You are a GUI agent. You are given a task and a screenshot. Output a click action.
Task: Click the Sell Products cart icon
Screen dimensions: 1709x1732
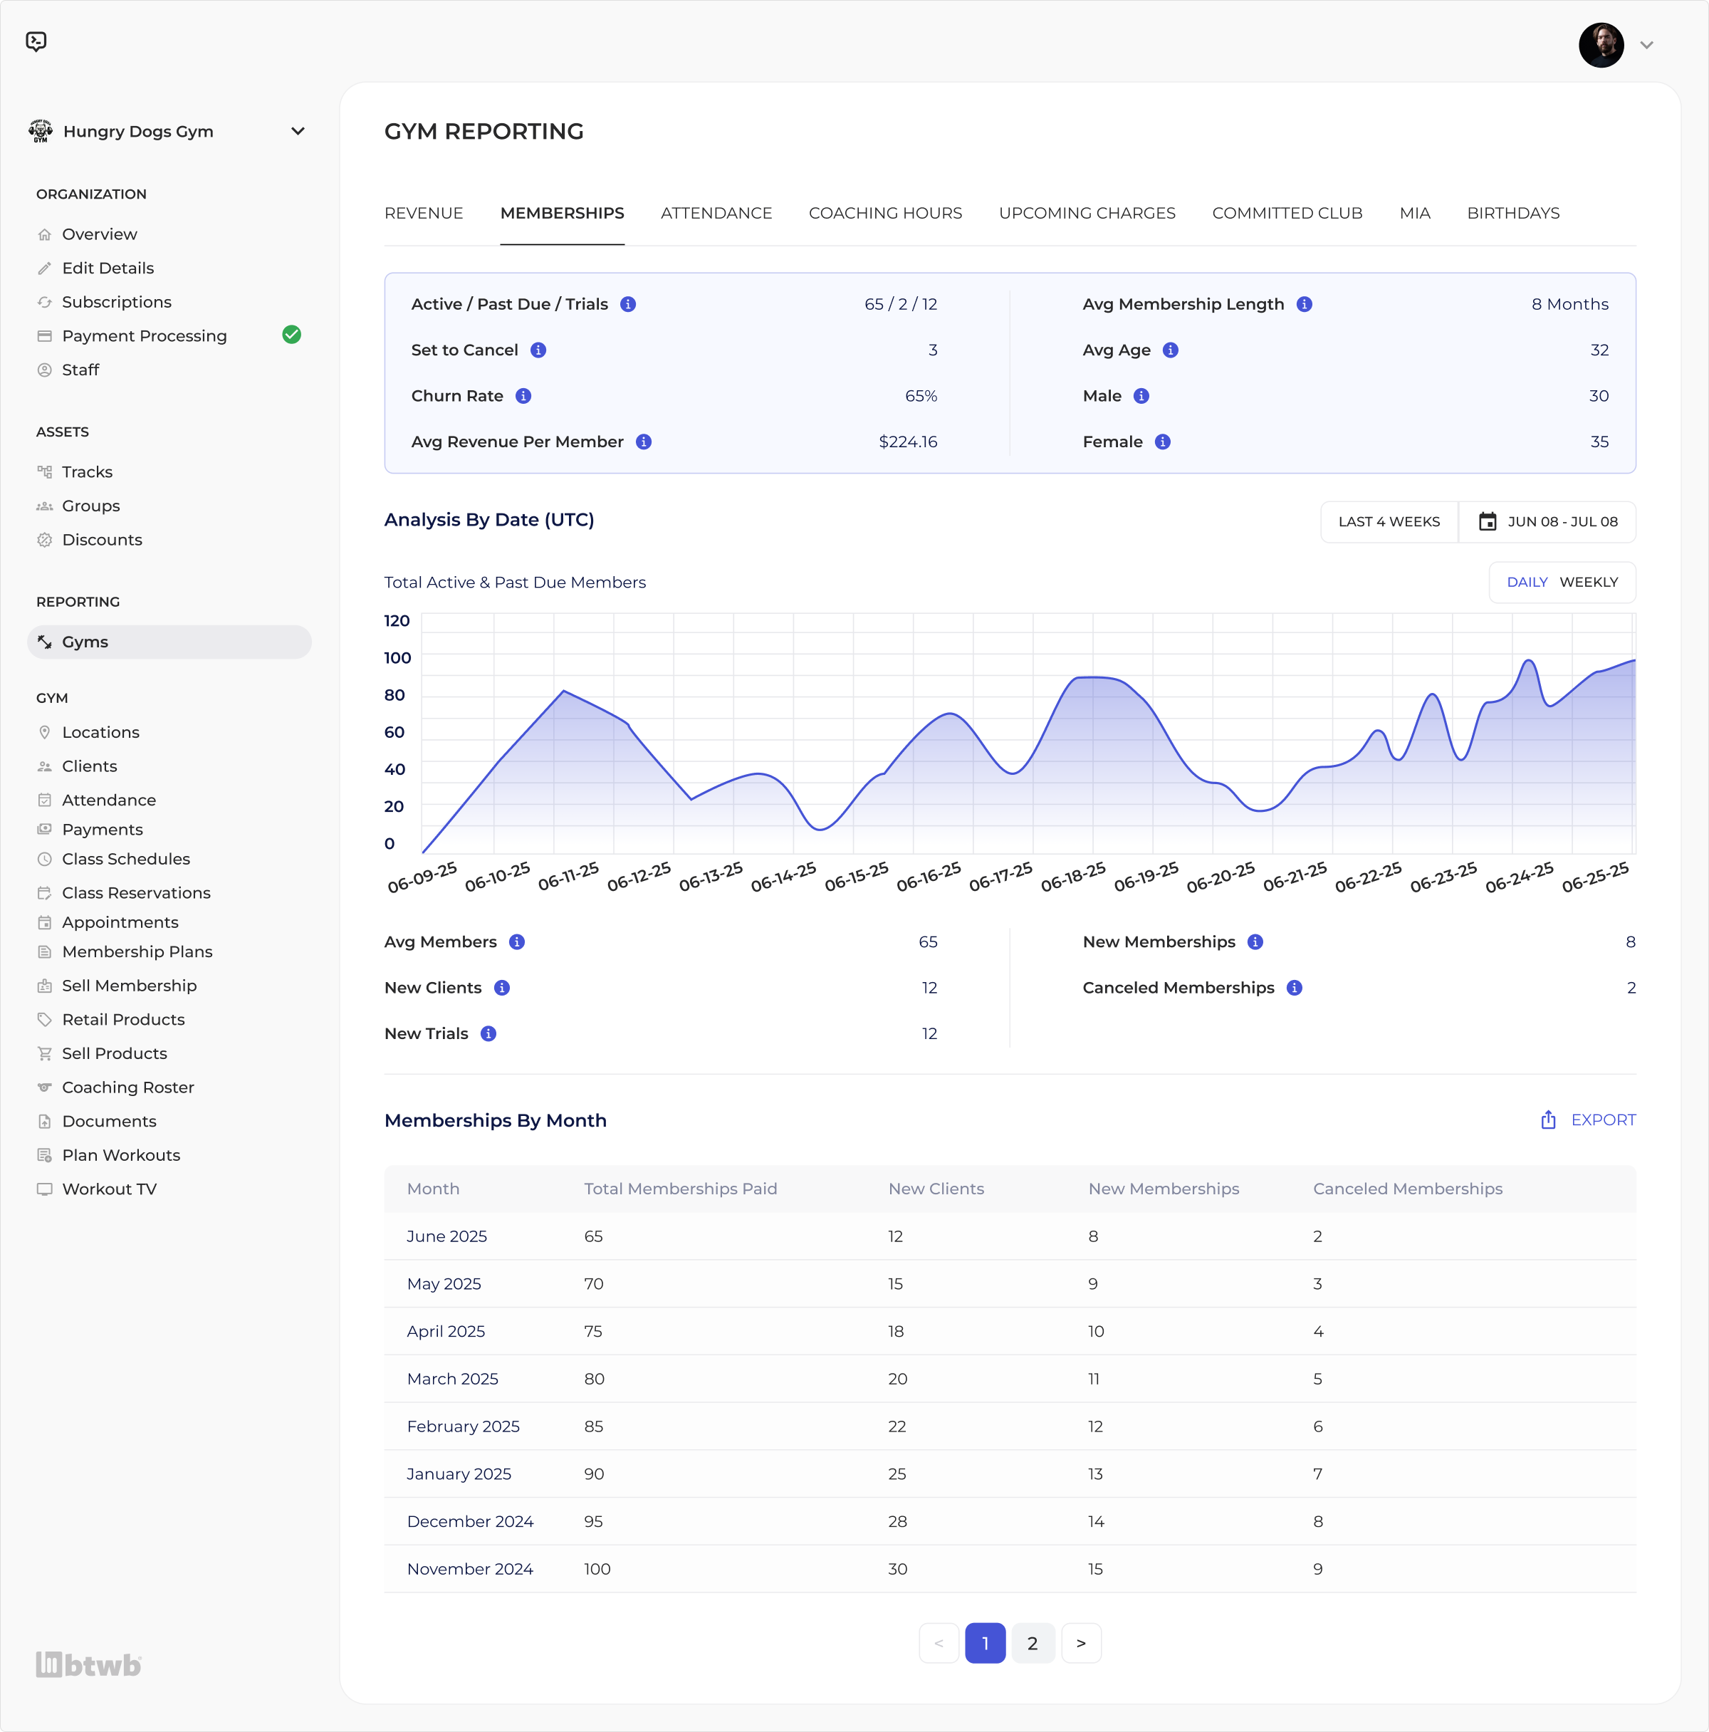[x=44, y=1053]
